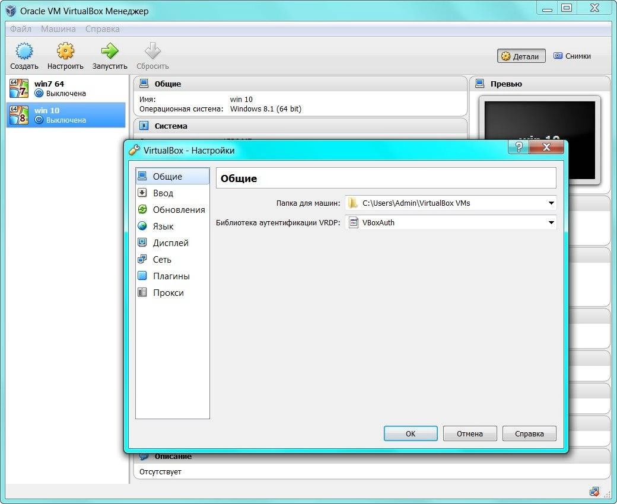Click the Создать toolbar icon

(24, 51)
